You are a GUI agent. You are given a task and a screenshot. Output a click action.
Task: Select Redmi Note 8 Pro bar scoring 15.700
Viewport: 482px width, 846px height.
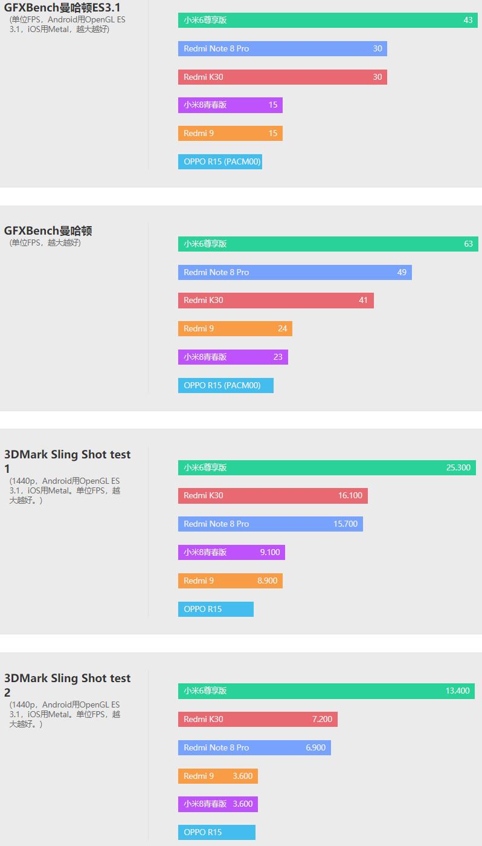[x=271, y=524]
